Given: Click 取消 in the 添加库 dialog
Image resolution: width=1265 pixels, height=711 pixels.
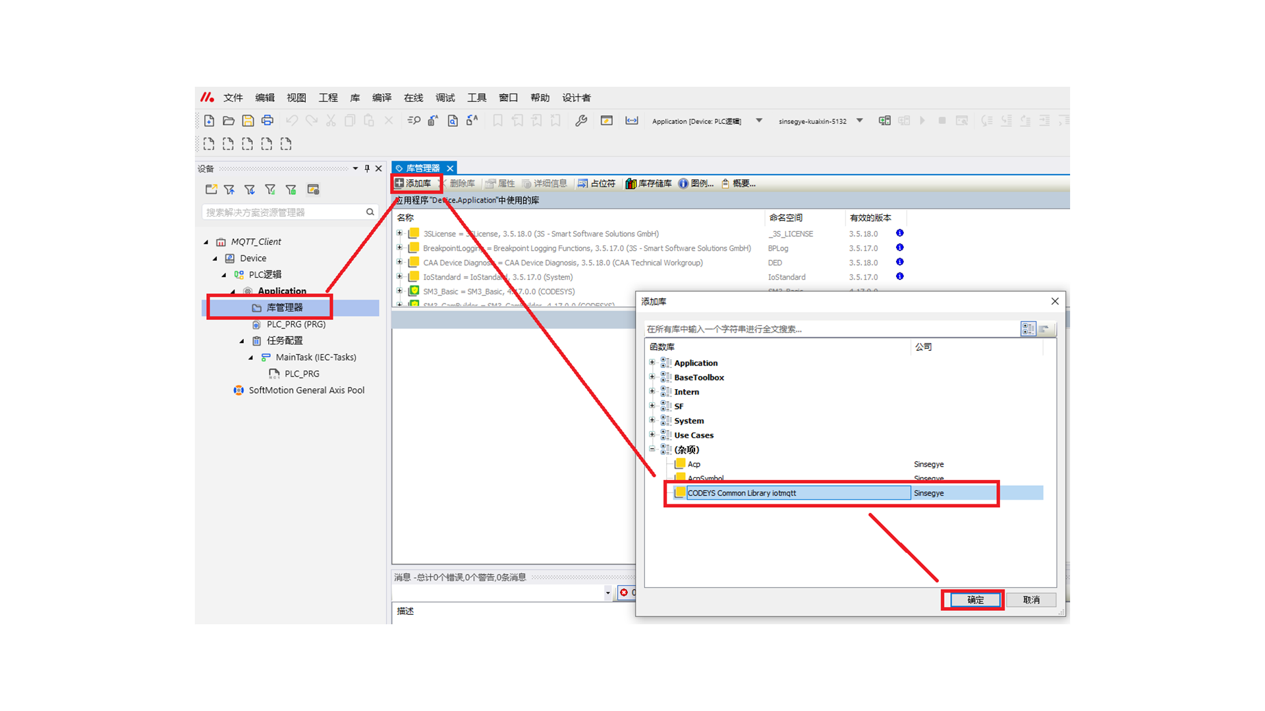Looking at the screenshot, I should 1031,600.
